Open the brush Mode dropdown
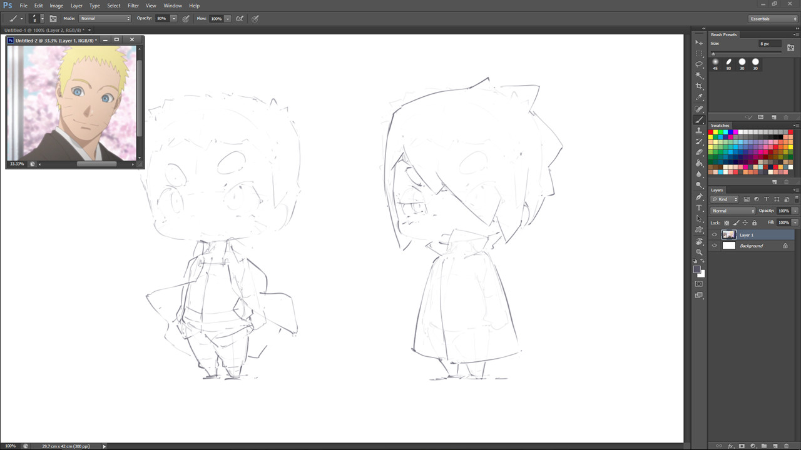Image resolution: width=801 pixels, height=450 pixels. tap(105, 19)
